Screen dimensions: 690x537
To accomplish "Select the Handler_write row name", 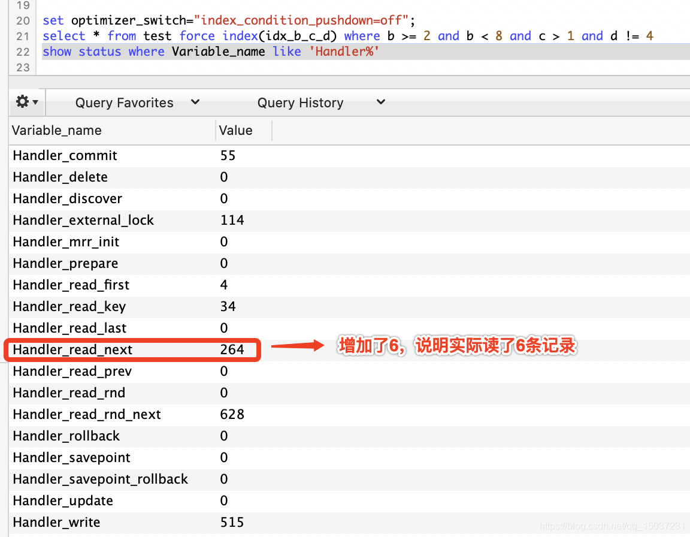I will (x=57, y=522).
